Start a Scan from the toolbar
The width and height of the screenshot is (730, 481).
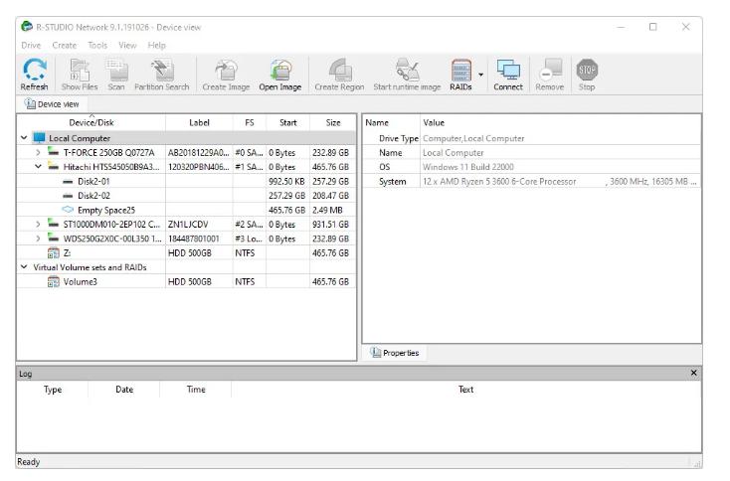pyautogui.click(x=116, y=72)
